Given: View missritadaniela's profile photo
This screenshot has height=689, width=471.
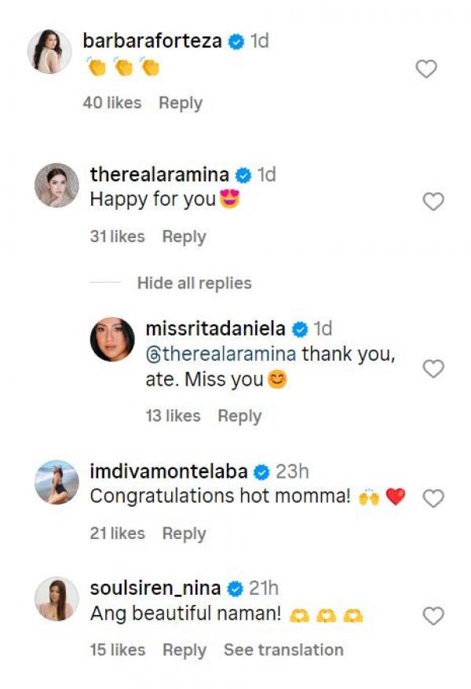Looking at the screenshot, I should point(112,339).
